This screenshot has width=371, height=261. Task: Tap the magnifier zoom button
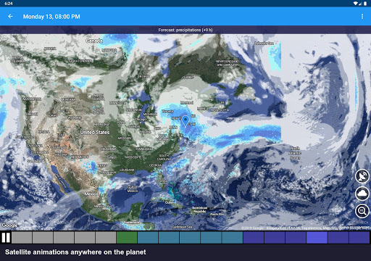point(362,211)
